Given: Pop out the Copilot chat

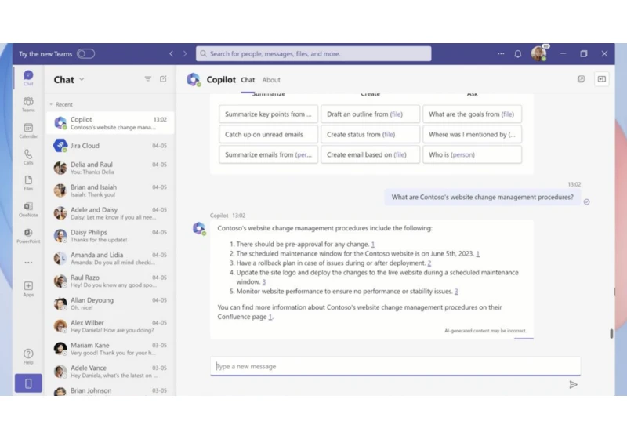Looking at the screenshot, I should (x=581, y=79).
